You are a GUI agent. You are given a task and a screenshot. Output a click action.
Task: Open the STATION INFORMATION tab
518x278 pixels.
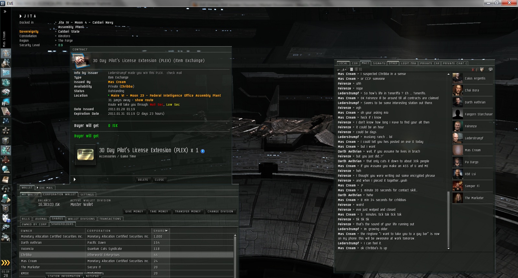[64, 276]
